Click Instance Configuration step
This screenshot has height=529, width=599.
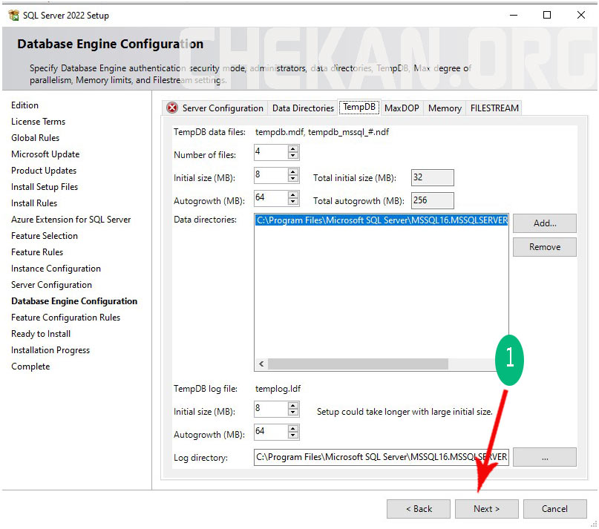[56, 269]
